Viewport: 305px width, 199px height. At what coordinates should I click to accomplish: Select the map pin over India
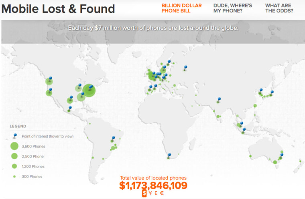[x=219, y=98]
